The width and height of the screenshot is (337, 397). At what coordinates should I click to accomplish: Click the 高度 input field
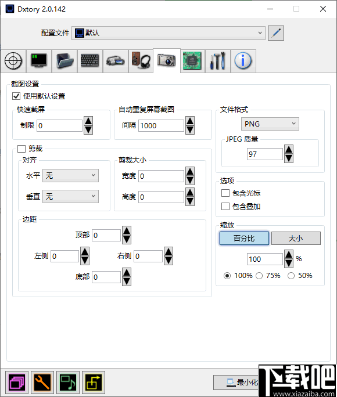coord(161,197)
